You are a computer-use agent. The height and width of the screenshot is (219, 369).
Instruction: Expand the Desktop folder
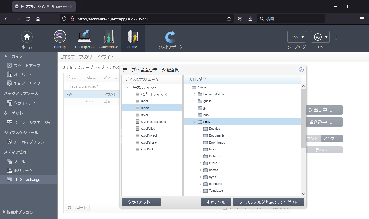[x=200, y=129]
